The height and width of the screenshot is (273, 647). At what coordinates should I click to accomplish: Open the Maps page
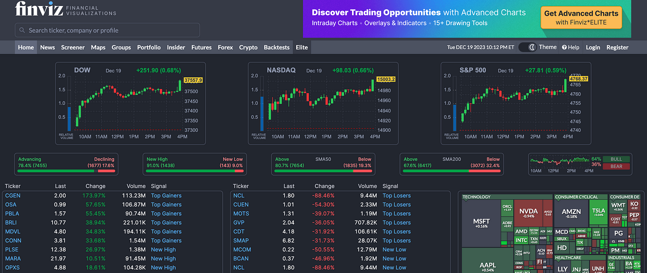[x=98, y=47]
